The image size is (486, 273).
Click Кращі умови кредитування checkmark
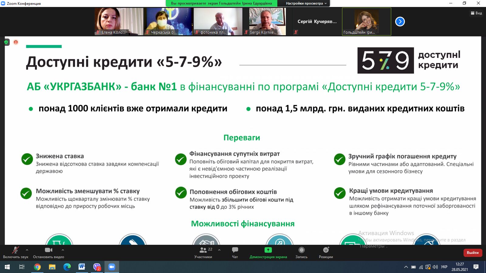[340, 193]
